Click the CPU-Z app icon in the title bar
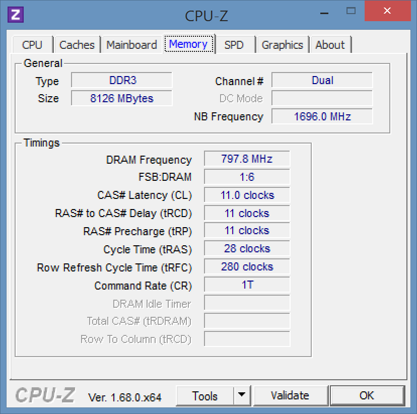This screenshot has height=414, width=417. (16, 15)
